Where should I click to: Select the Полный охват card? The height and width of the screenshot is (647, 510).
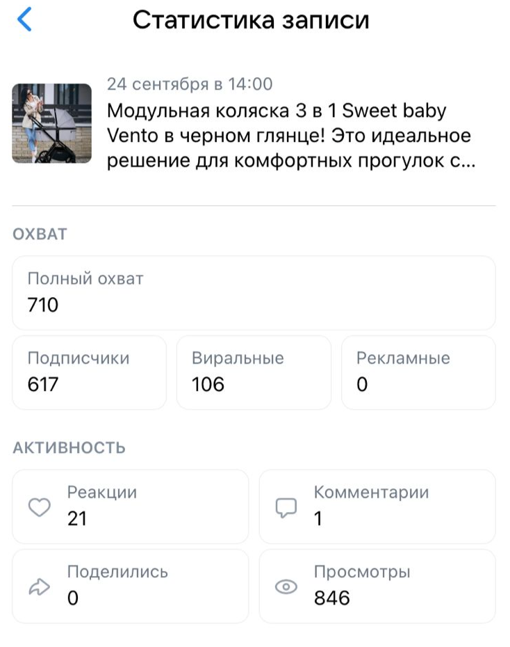click(254, 292)
